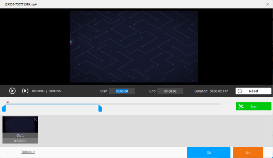
Task: Click the Clip 1 label text
Action: point(20,135)
